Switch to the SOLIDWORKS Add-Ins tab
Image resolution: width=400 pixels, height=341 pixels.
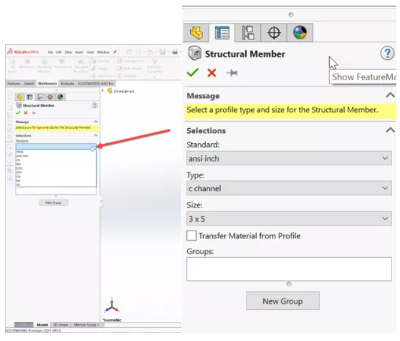coord(95,83)
